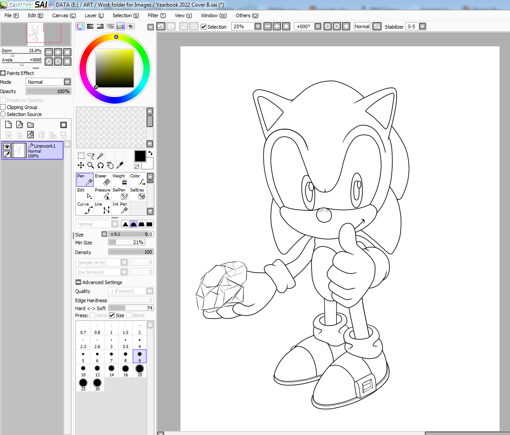Select the Ink Pen tool
The image size is (510, 435).
tap(120, 208)
